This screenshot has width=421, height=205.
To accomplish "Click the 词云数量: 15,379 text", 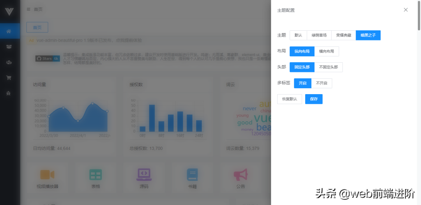I will click(x=243, y=148).
